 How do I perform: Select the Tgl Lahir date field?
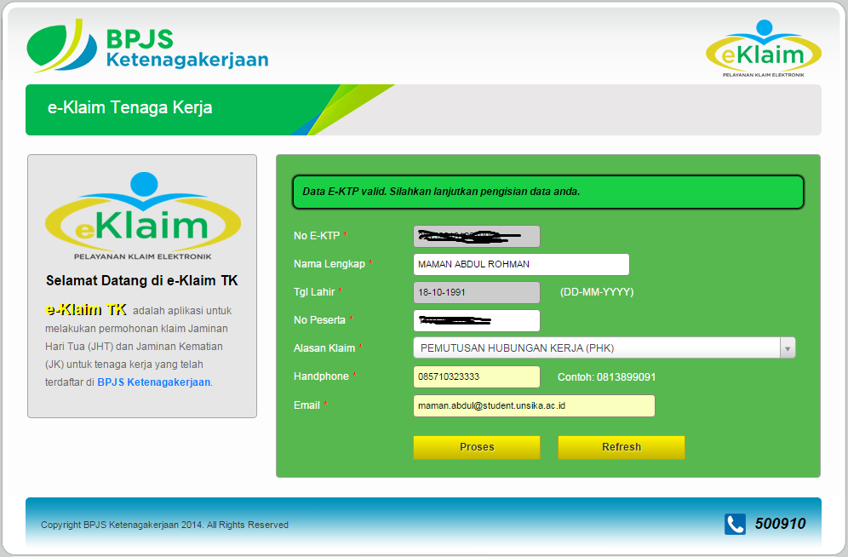[477, 293]
